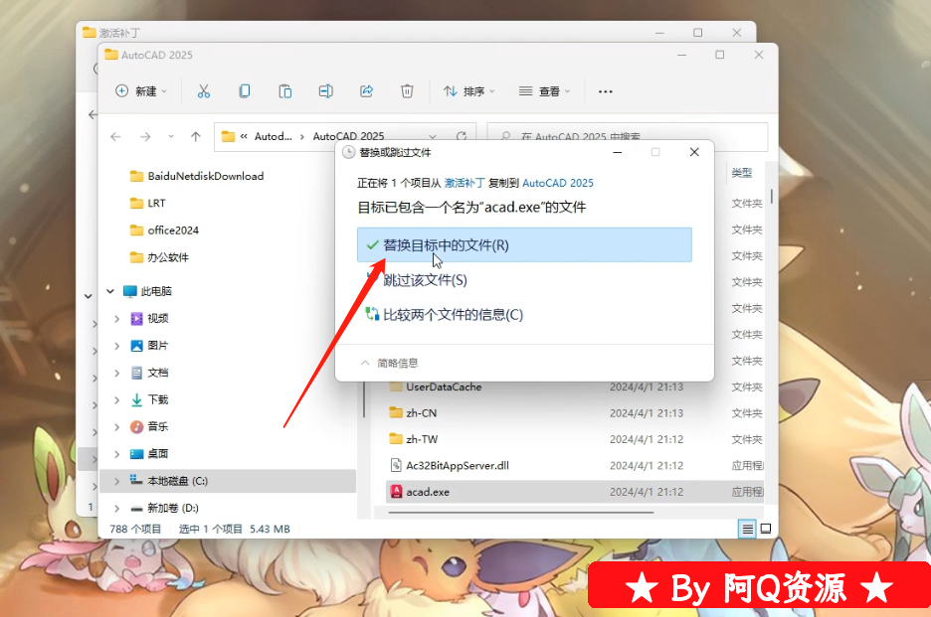Expand the 视频 tree node
Image resolution: width=931 pixels, height=617 pixels.
117,319
